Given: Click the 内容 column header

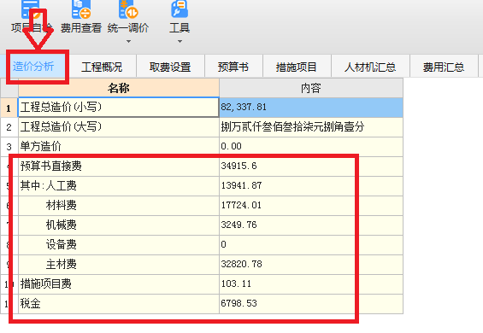Looking at the screenshot, I should click(311, 88).
